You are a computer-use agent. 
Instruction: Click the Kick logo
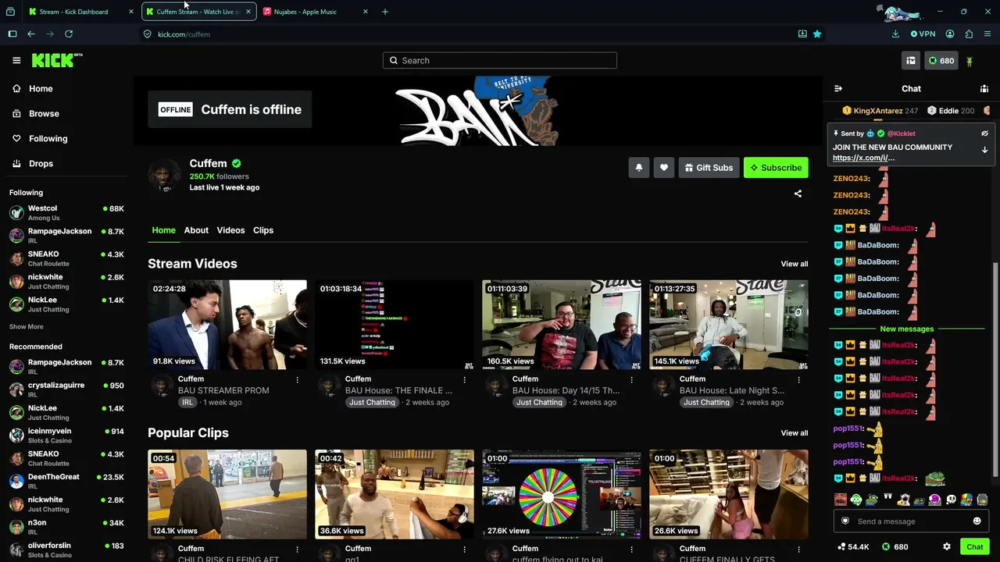(56, 60)
